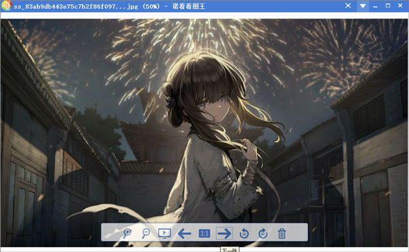
Task: Show the image at 1:1 size
Action: [x=204, y=233]
